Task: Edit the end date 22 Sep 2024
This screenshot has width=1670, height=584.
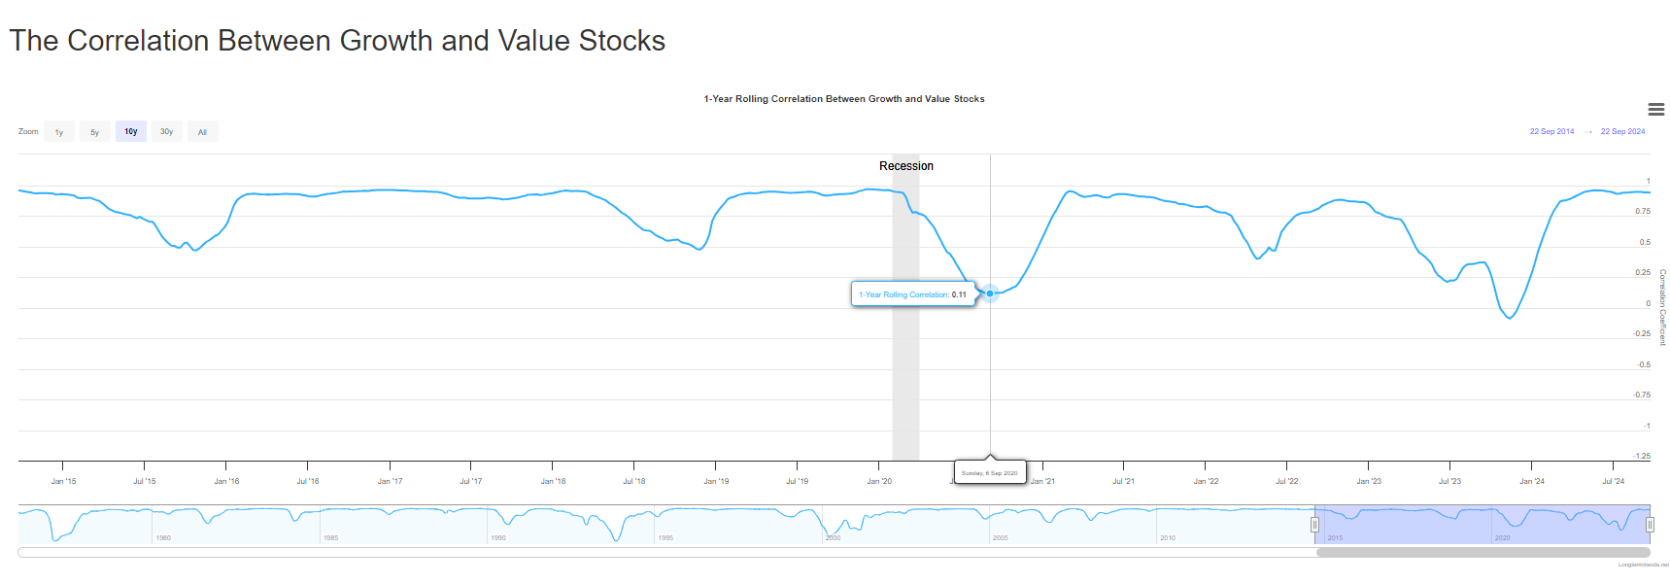Action: pyautogui.click(x=1622, y=132)
